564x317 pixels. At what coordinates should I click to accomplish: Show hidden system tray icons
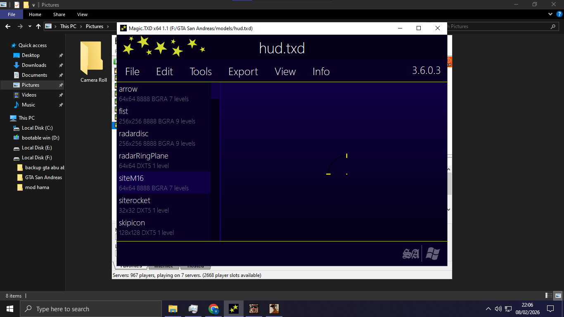pos(488,309)
